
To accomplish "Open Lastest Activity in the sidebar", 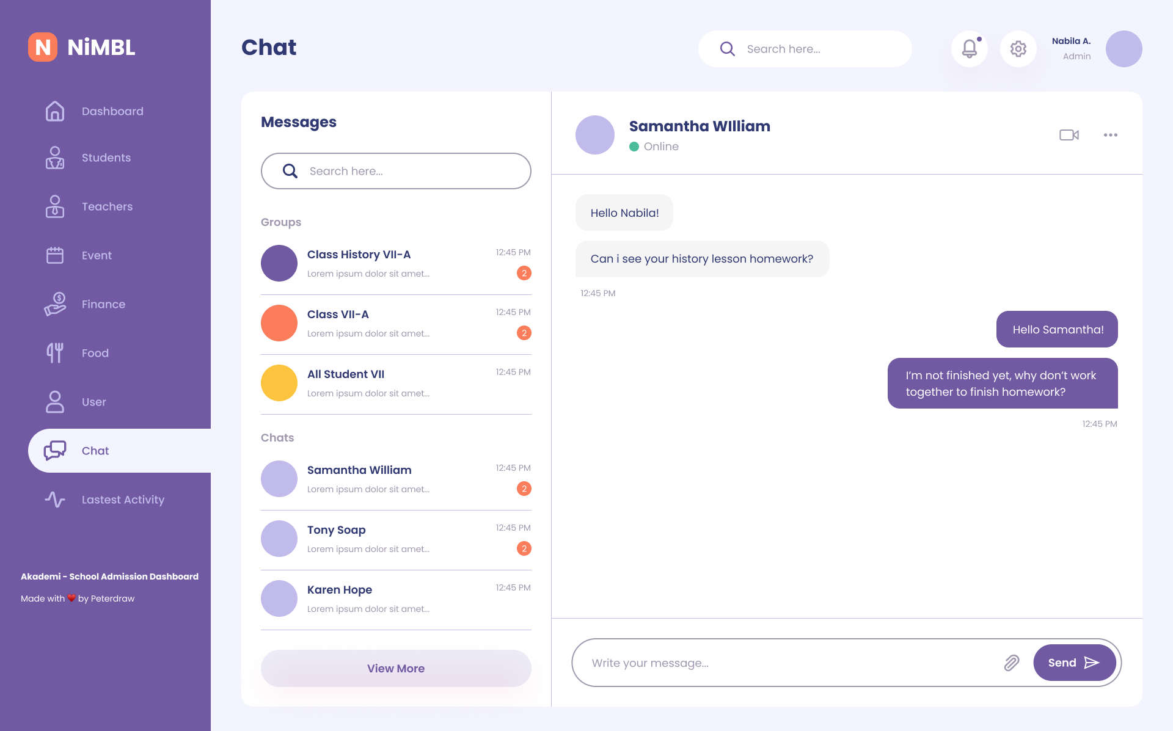I will (x=123, y=500).
